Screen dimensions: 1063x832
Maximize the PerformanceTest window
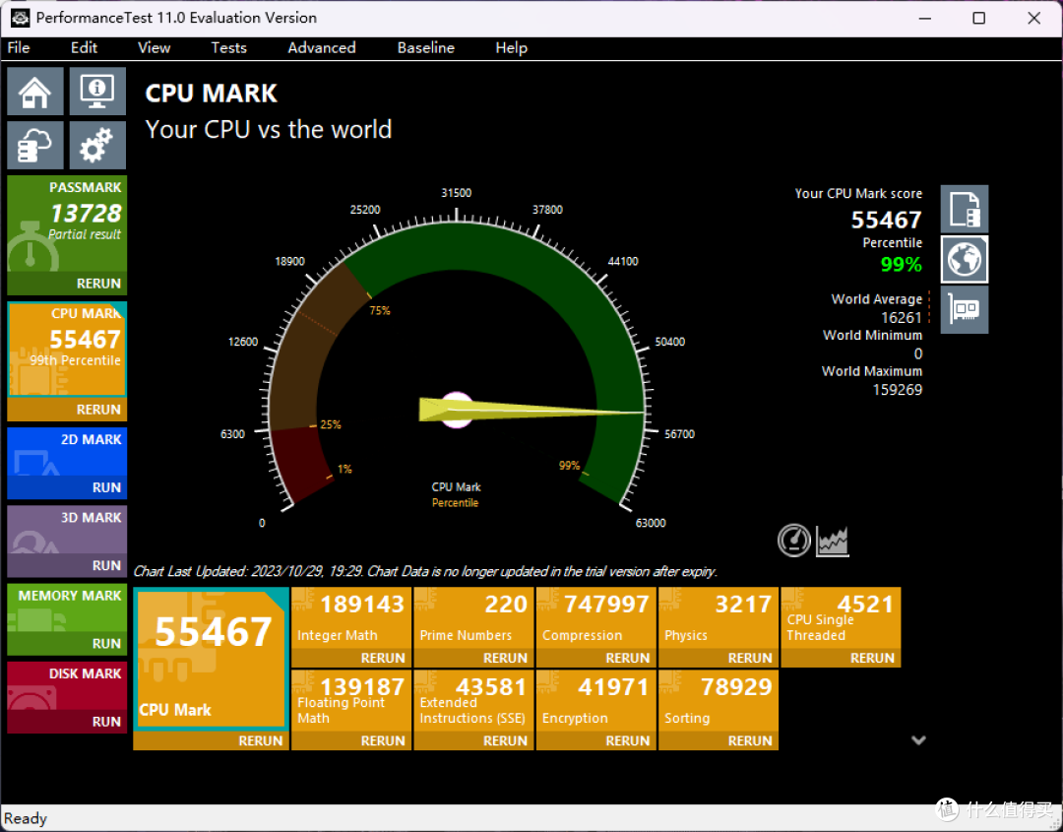coord(978,18)
